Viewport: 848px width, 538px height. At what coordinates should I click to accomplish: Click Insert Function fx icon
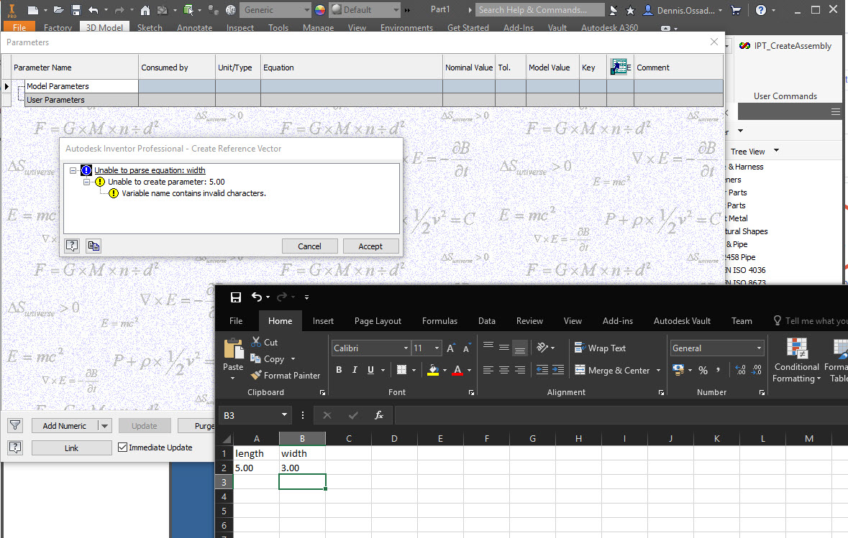[378, 415]
